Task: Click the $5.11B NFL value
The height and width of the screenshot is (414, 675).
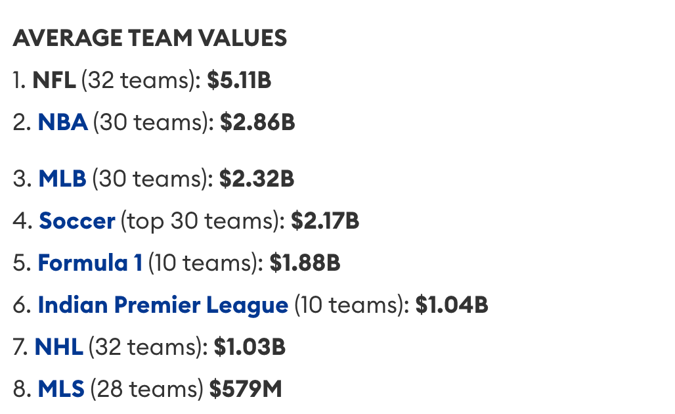Action: pos(239,80)
